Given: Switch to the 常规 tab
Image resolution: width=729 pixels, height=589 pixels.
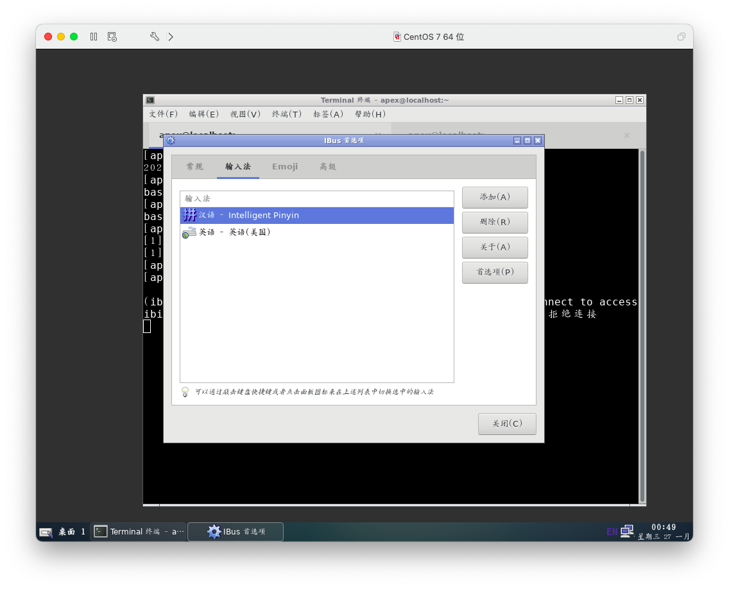Looking at the screenshot, I should click(195, 166).
